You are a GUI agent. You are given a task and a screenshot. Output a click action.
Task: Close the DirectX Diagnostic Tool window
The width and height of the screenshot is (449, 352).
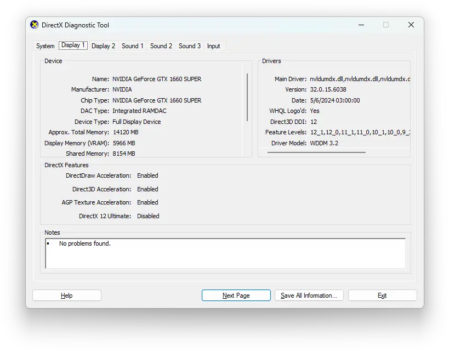coord(411,25)
